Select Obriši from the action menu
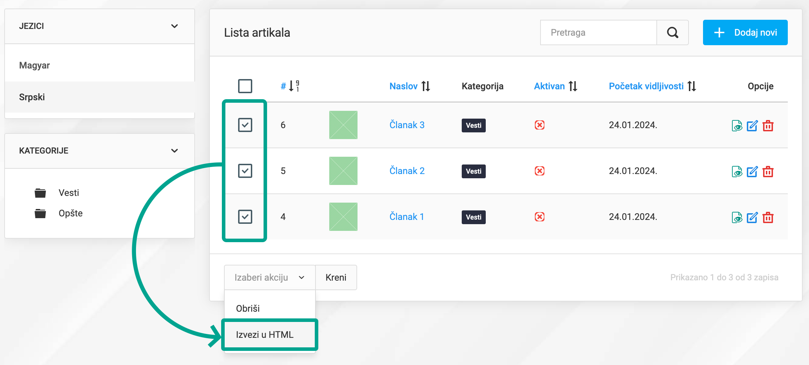Image resolution: width=809 pixels, height=365 pixels. tap(248, 308)
